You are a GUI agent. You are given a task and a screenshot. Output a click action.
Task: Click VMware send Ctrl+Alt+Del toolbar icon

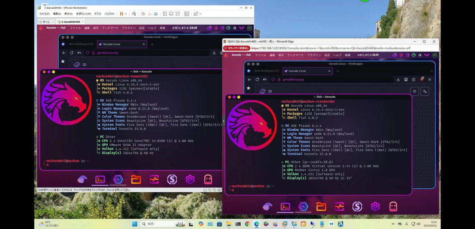point(134,14)
